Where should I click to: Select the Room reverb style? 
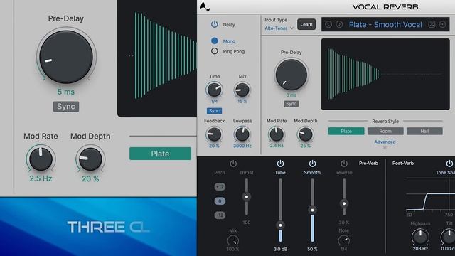[385, 131]
